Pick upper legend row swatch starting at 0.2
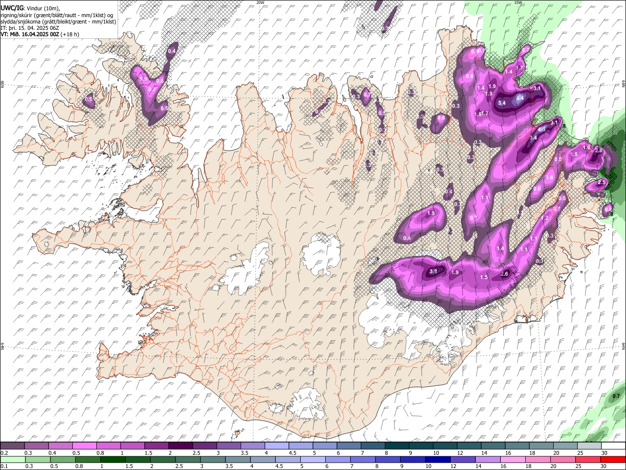This screenshot has height=470, width=626. pos(12,446)
